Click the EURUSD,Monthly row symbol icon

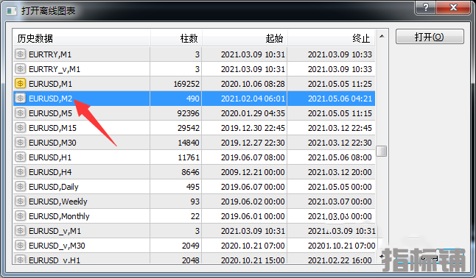pos(21,215)
